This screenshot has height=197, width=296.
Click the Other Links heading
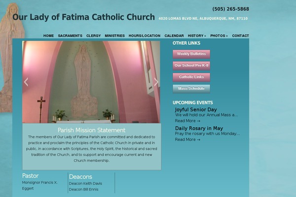[186, 43]
